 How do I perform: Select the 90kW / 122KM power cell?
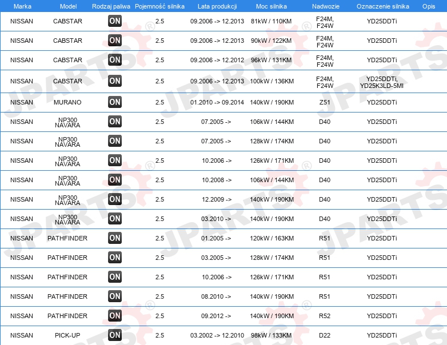tap(271, 41)
